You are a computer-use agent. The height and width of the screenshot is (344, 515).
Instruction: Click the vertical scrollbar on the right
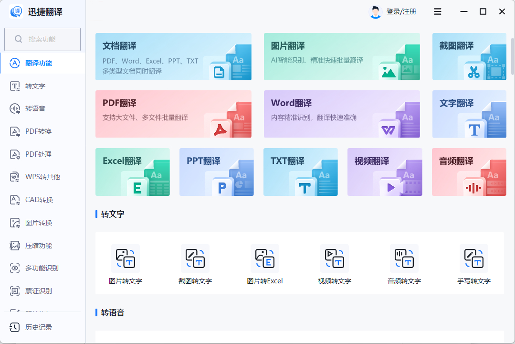(513, 56)
